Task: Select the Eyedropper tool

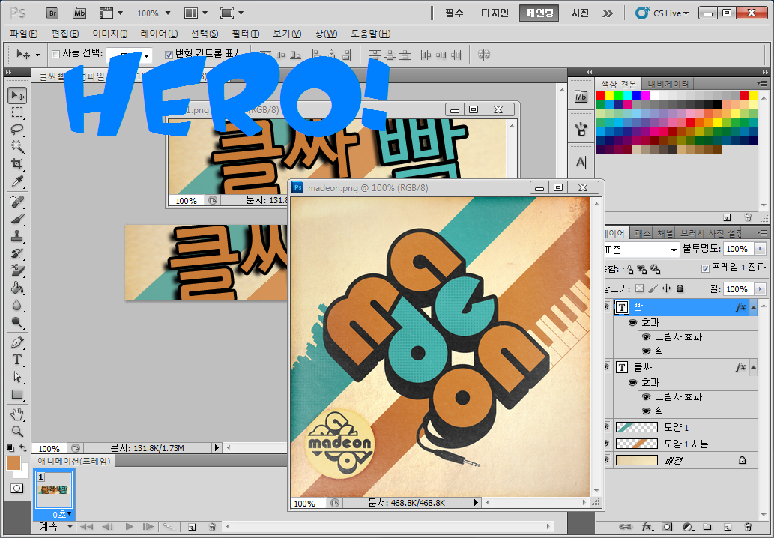Action: tap(17, 181)
